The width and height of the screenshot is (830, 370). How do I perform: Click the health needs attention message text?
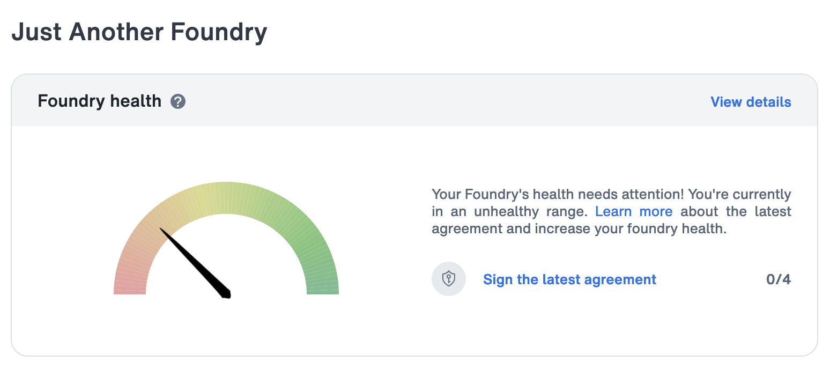click(611, 211)
